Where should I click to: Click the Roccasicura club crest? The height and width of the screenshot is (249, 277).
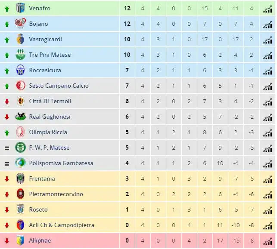pos(20,70)
